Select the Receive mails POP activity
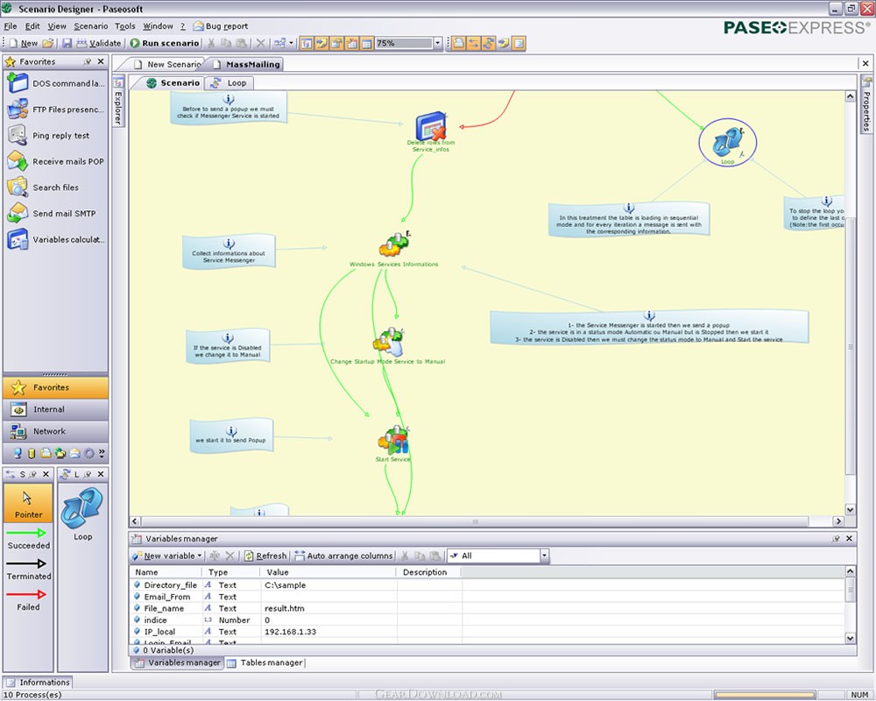Image resolution: width=876 pixels, height=701 pixels. (x=55, y=161)
